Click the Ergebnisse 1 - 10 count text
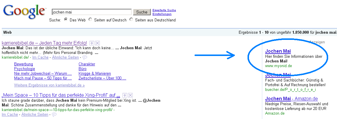337x119 pixels. pos(288,33)
